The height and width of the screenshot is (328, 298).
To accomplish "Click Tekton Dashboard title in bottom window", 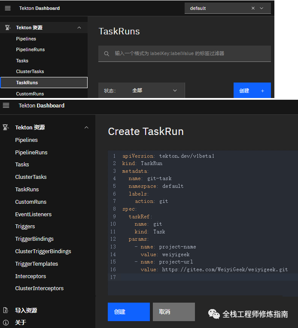I will (42, 105).
